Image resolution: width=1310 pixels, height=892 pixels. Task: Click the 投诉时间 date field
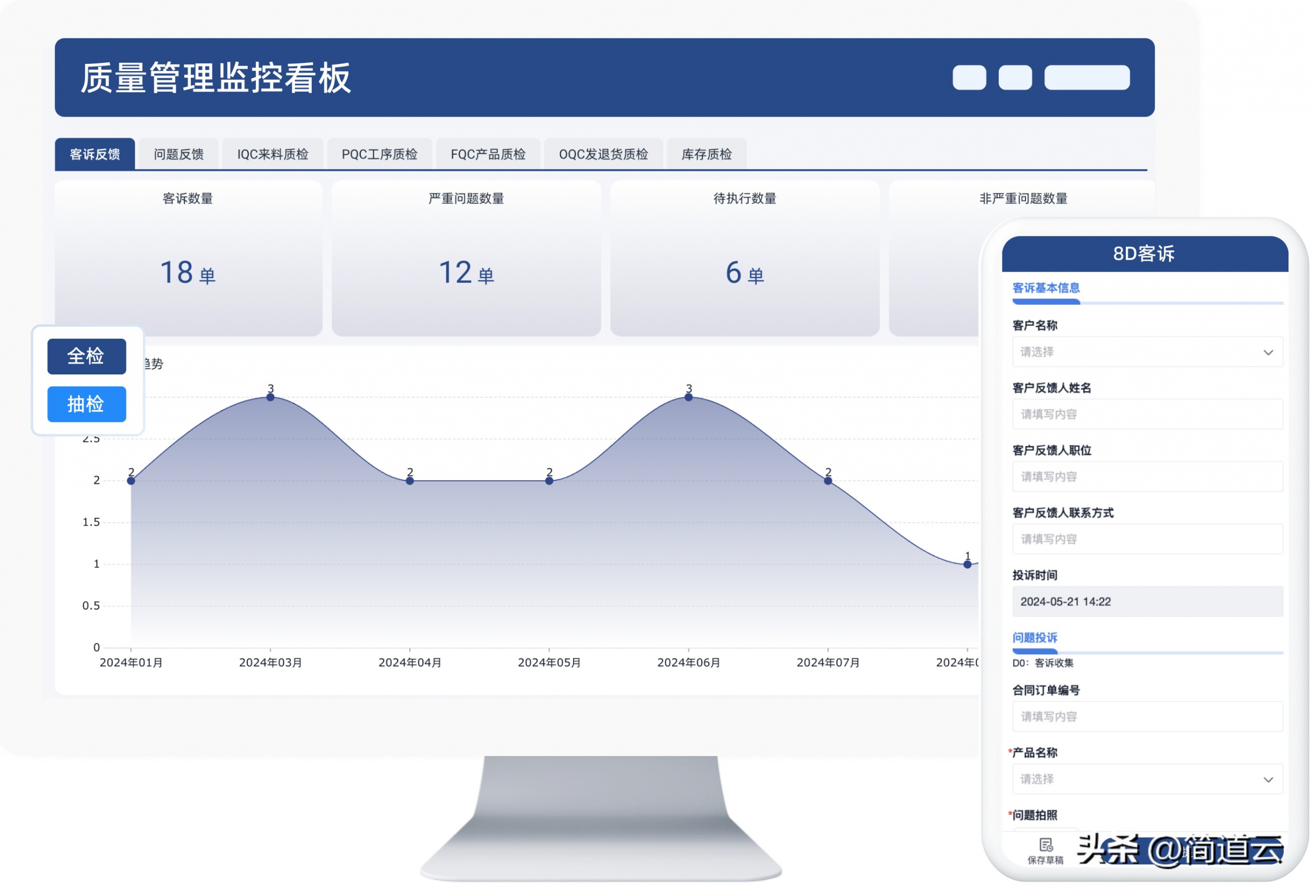1147,601
